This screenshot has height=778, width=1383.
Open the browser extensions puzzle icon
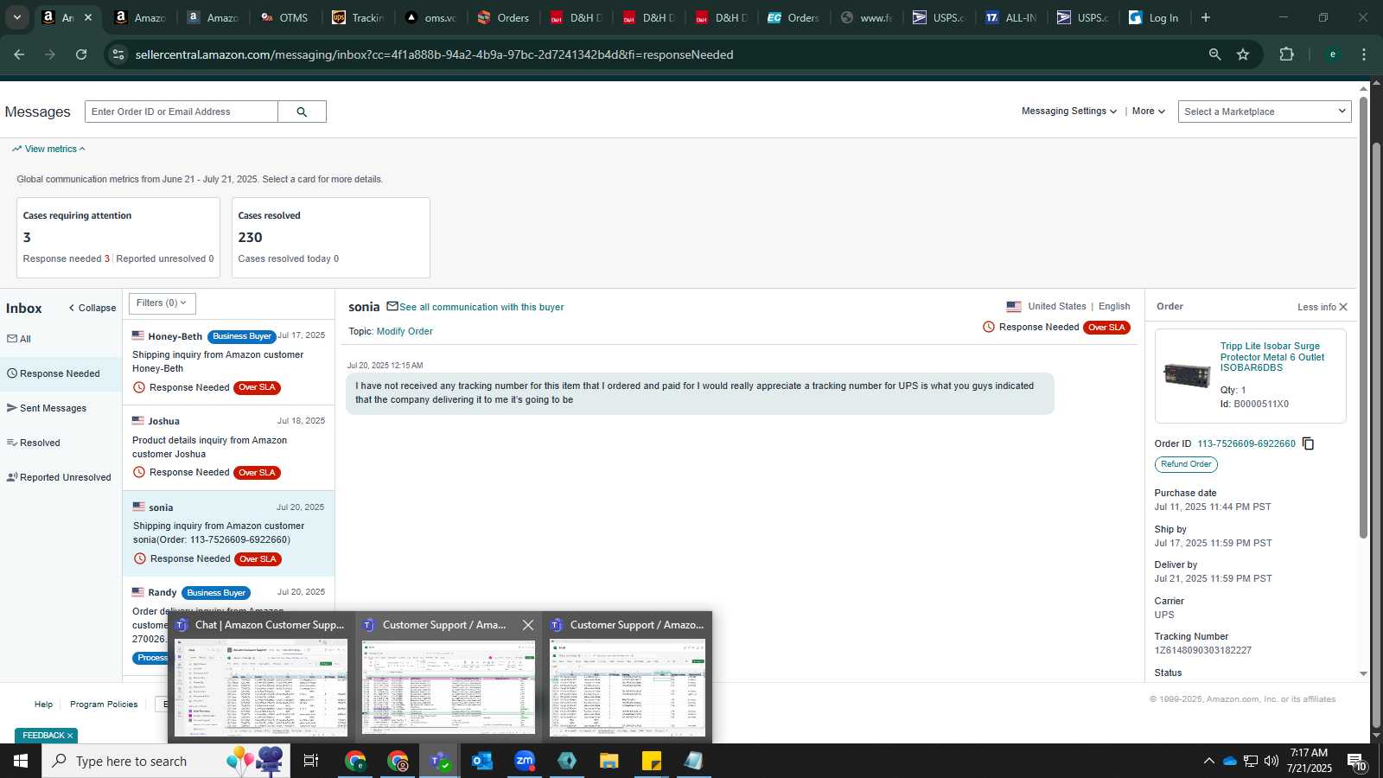click(1286, 54)
